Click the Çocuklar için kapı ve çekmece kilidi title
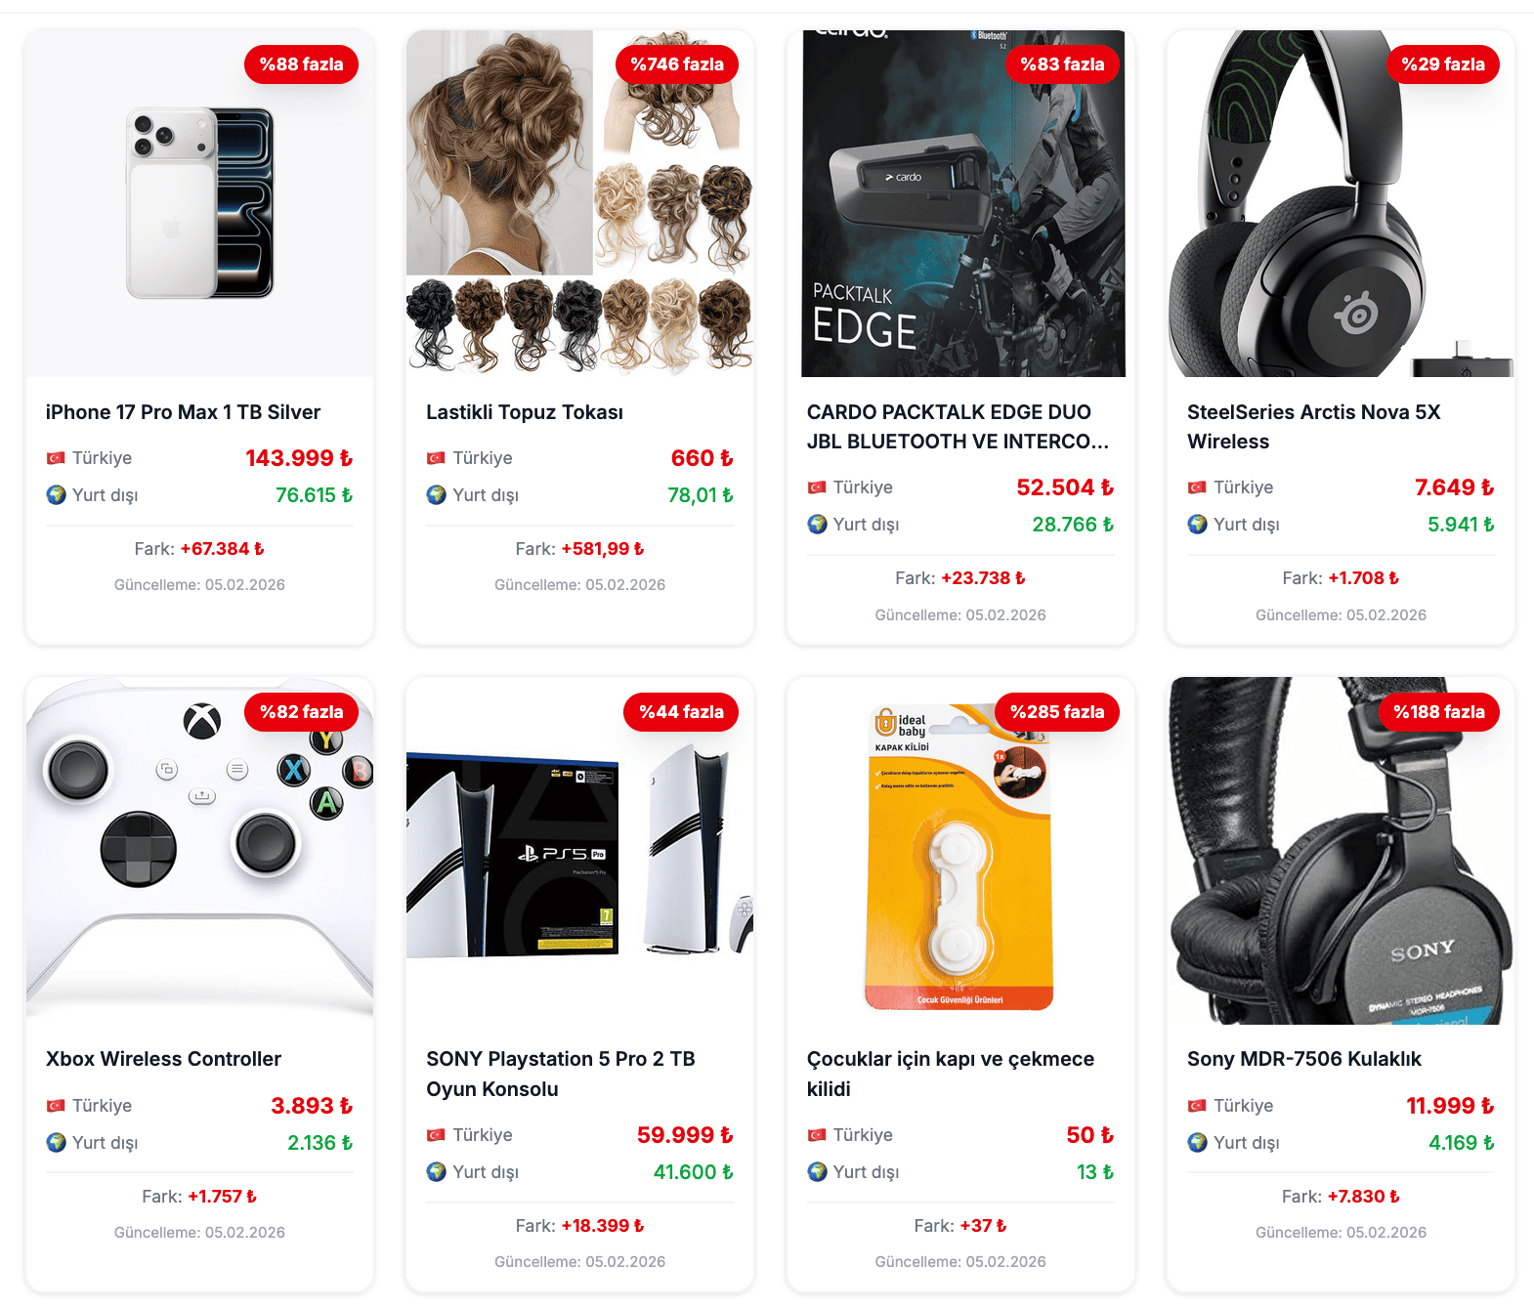The width and height of the screenshot is (1534, 1309). (951, 1074)
